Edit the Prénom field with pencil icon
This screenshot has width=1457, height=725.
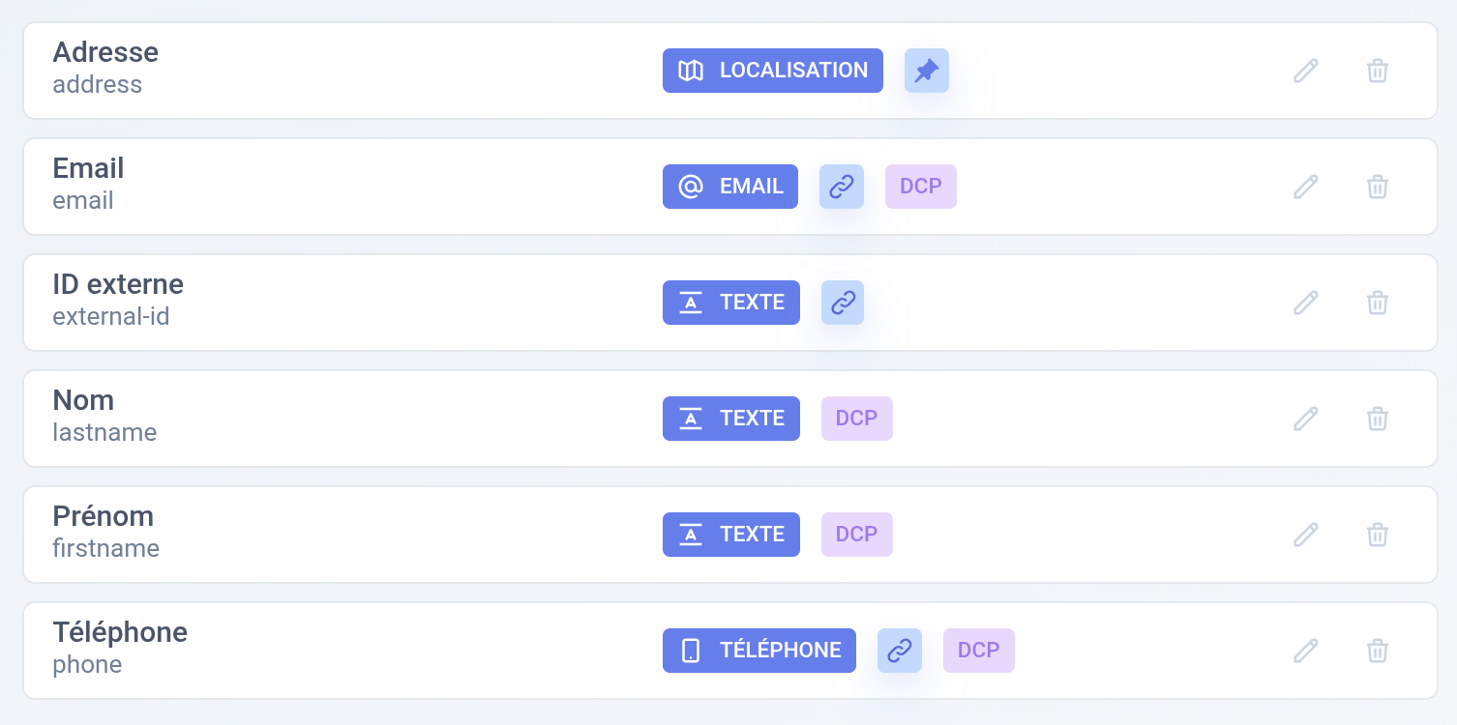pyautogui.click(x=1306, y=535)
